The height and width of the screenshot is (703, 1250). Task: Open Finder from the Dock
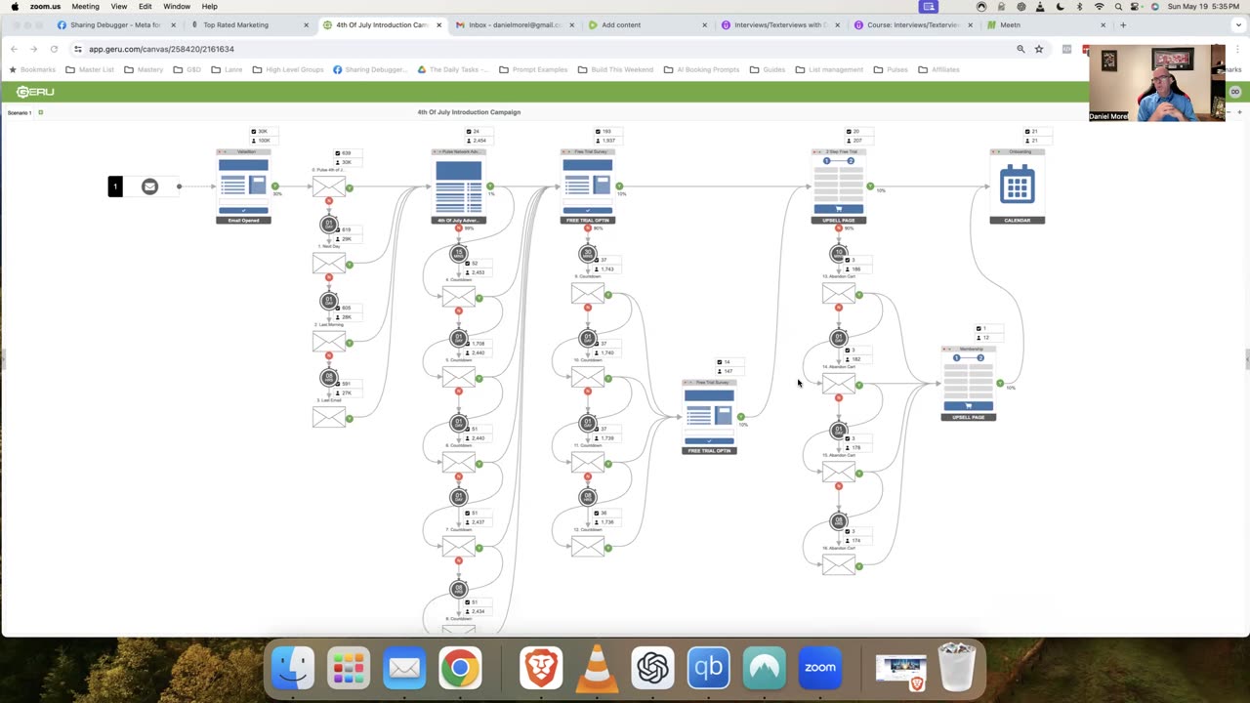[293, 668]
